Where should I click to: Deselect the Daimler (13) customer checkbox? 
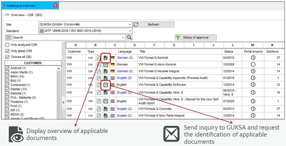[x=8, y=89]
